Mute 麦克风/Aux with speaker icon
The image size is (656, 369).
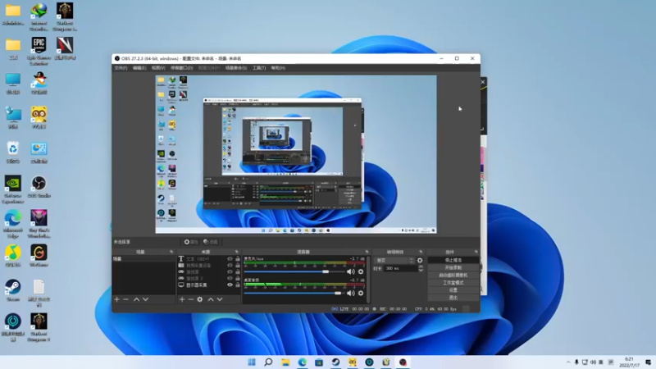tap(351, 271)
